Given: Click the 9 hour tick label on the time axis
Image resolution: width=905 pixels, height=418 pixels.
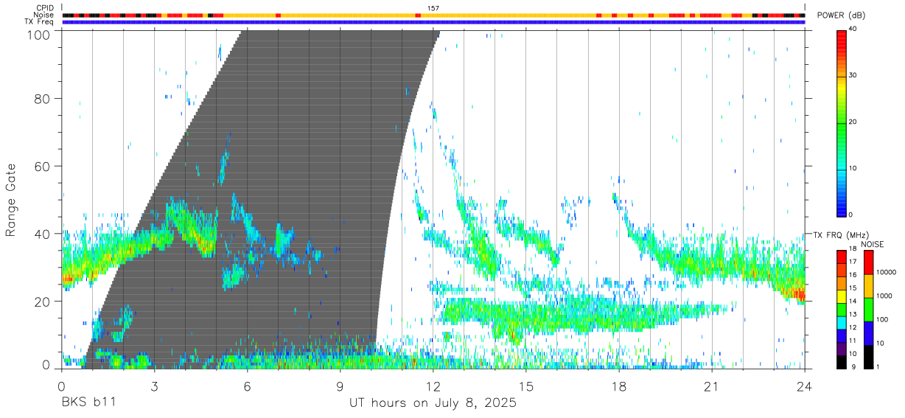Looking at the screenshot, I should pyautogui.click(x=340, y=386).
